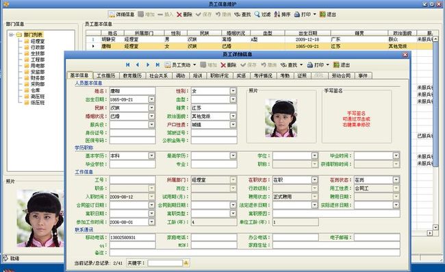Jump to first record in detail dialog
Viewport: 445px width, 272px height.
click(x=128, y=65)
